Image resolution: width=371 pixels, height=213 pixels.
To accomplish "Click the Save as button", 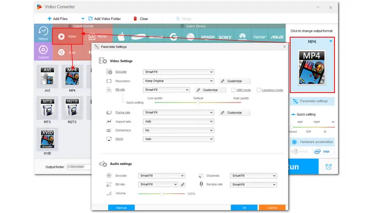I will [121, 208].
